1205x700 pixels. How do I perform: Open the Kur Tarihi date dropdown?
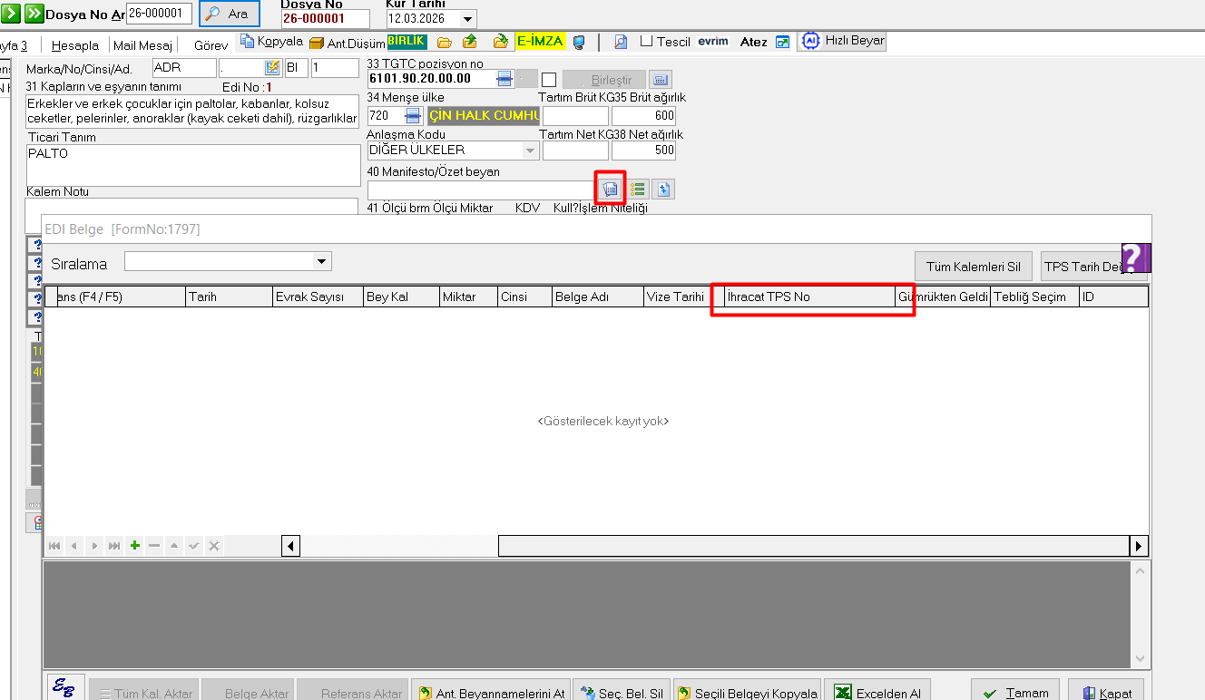tap(467, 19)
